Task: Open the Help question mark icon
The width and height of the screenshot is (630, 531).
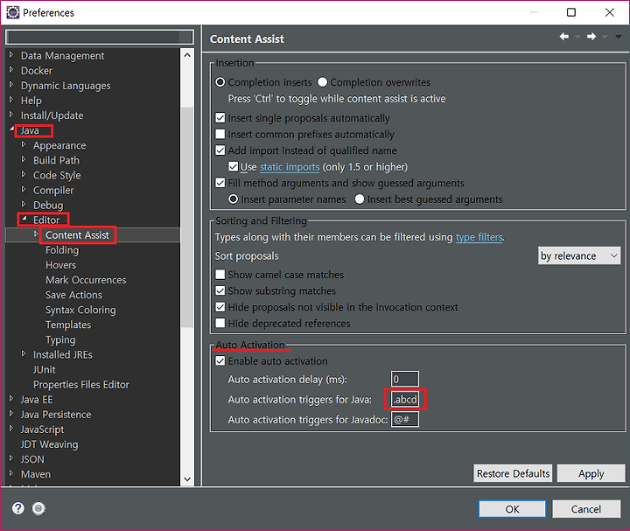Action: (18, 508)
